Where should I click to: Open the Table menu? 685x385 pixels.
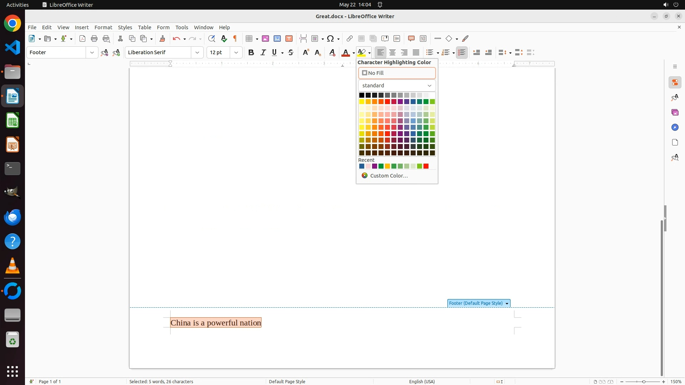coord(144,27)
